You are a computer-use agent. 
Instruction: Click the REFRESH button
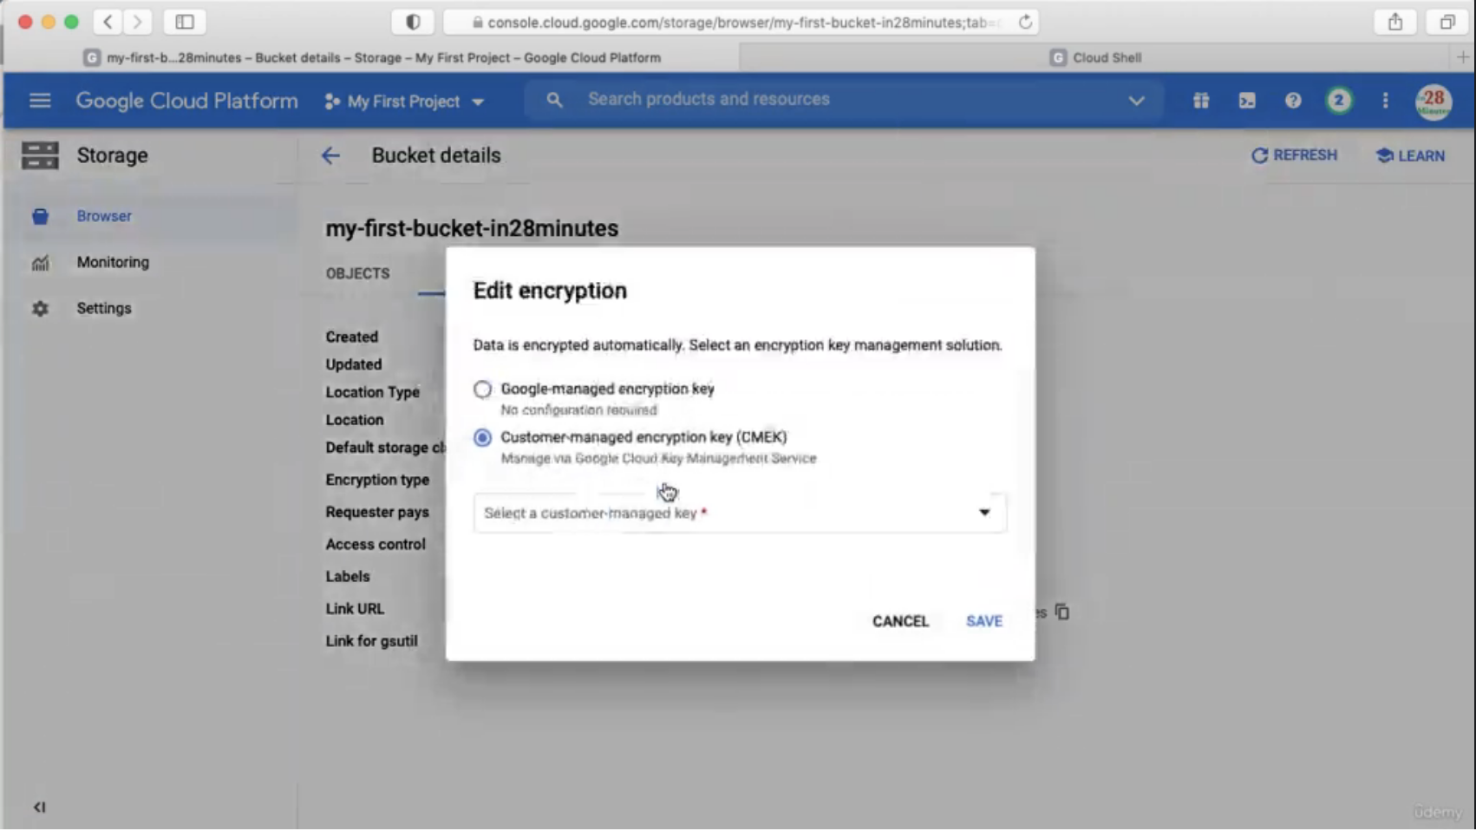(x=1294, y=155)
